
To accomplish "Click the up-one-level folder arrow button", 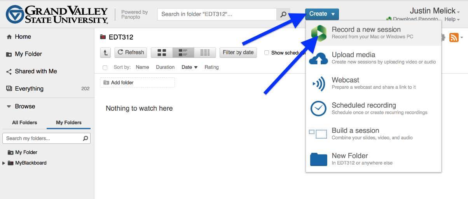I will tap(105, 53).
